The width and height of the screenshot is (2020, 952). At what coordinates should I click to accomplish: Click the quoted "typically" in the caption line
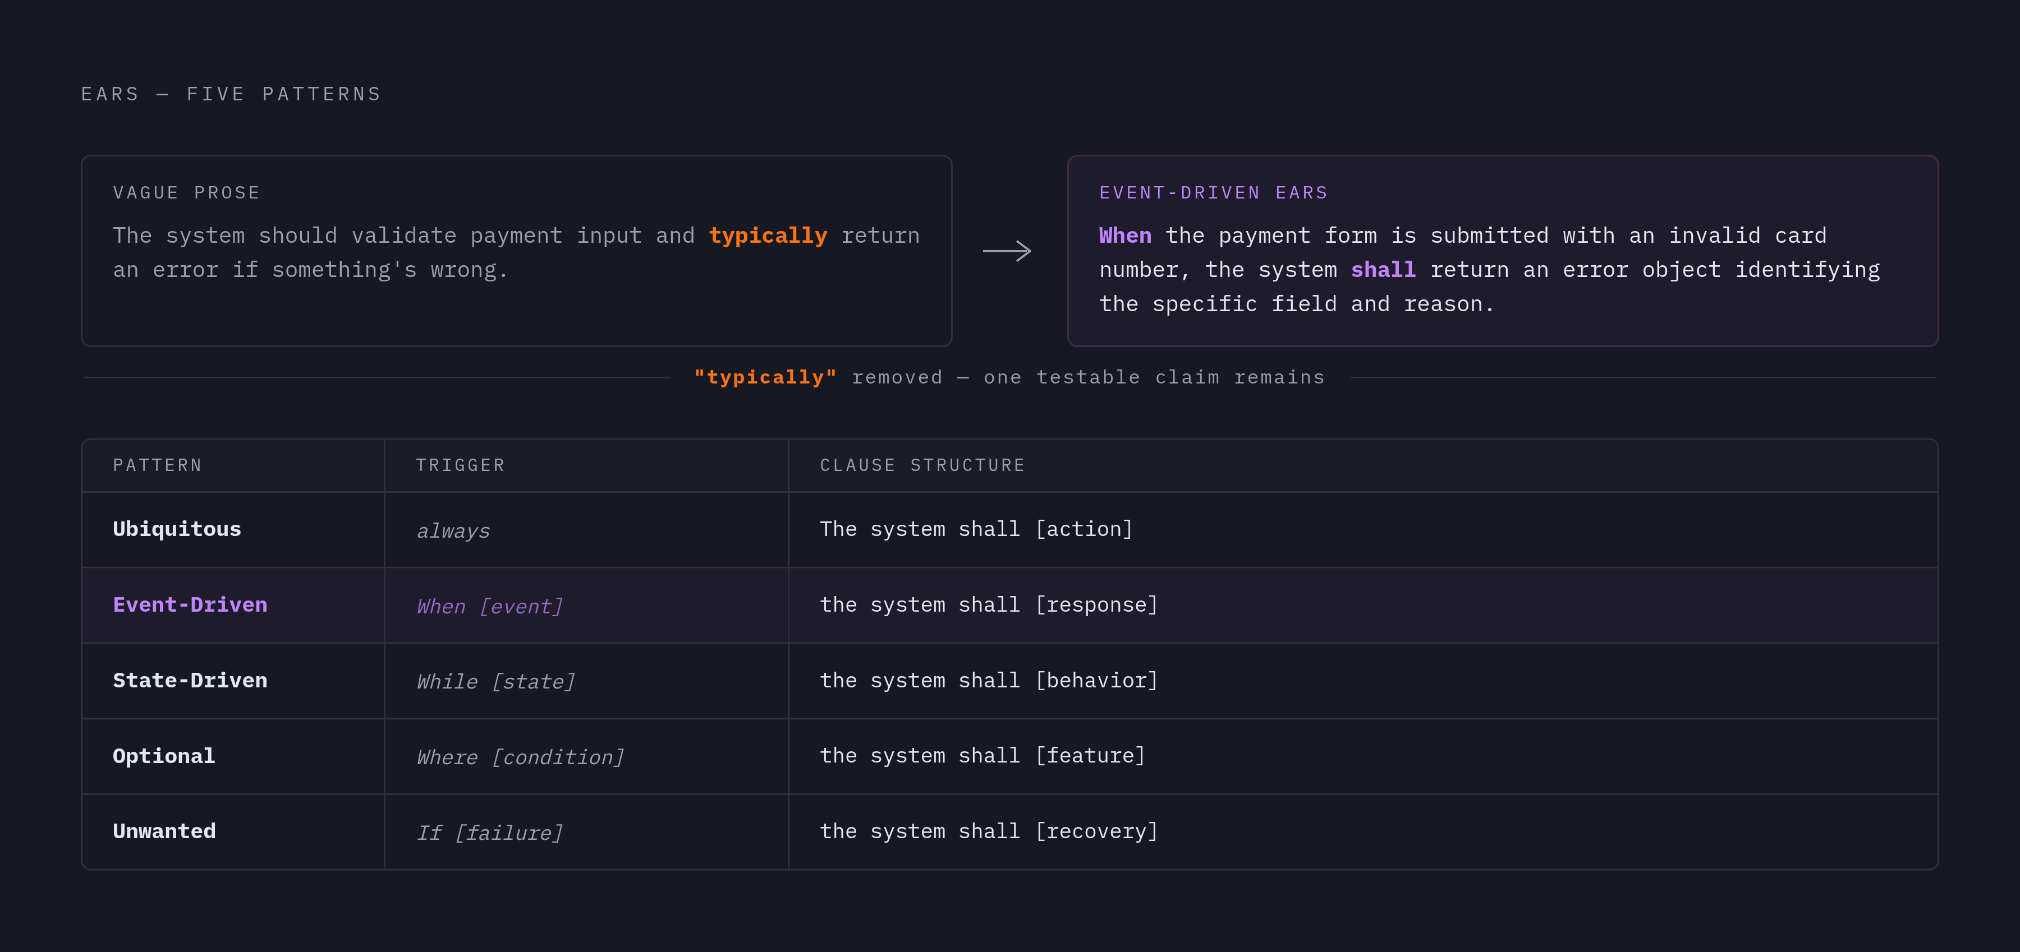click(x=765, y=378)
